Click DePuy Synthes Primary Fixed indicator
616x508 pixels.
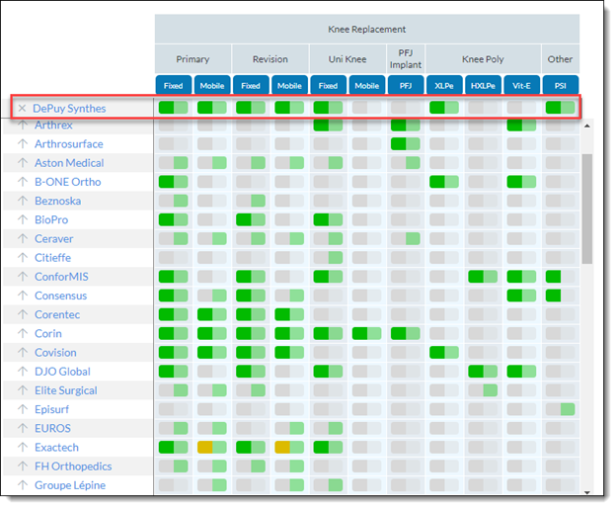tap(174, 108)
